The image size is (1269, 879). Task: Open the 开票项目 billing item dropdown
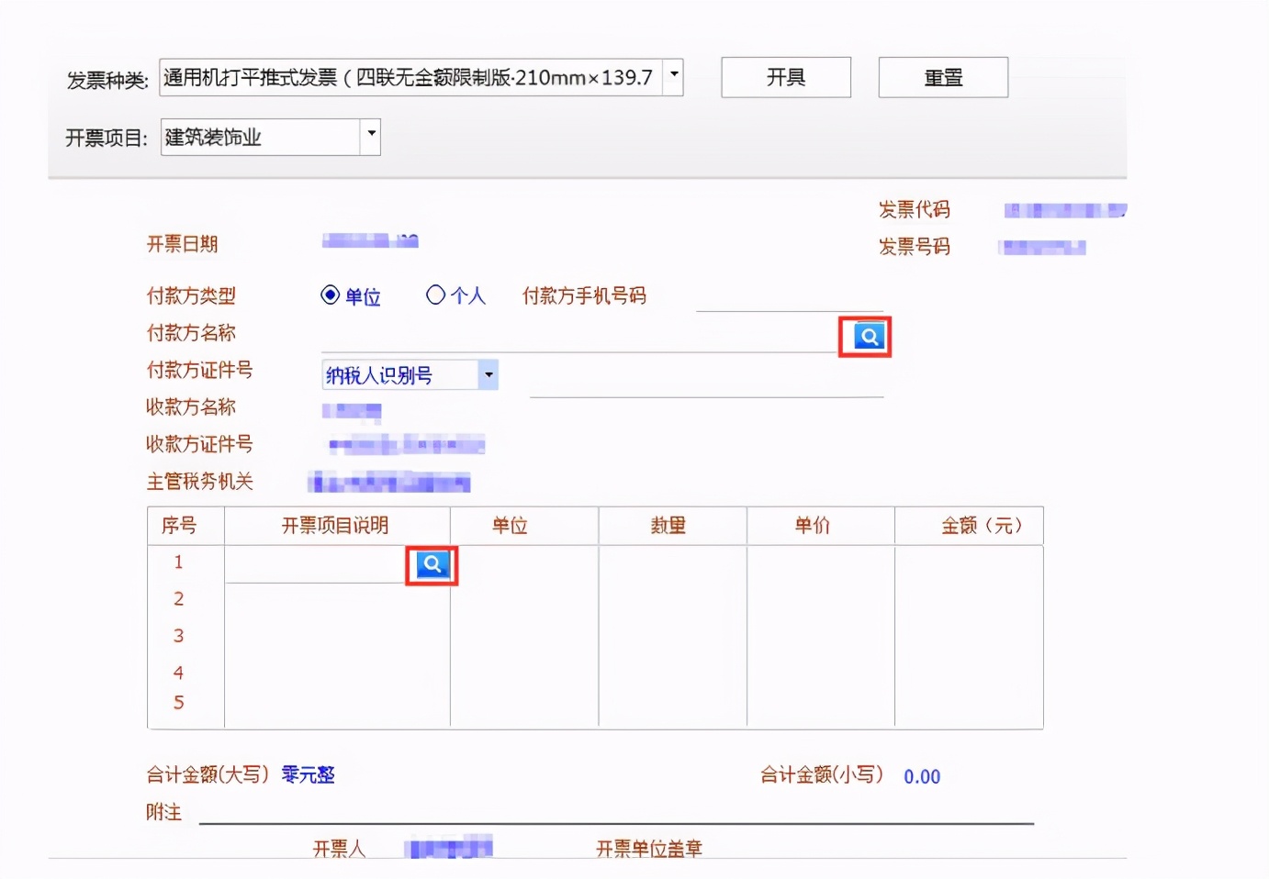click(370, 136)
